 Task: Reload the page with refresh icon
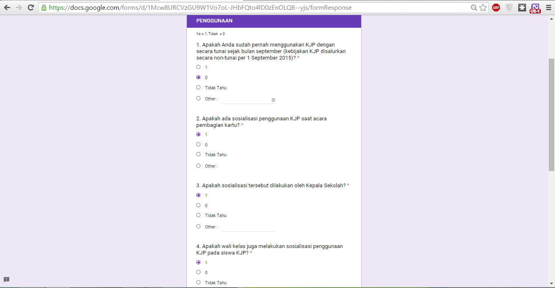point(31,7)
